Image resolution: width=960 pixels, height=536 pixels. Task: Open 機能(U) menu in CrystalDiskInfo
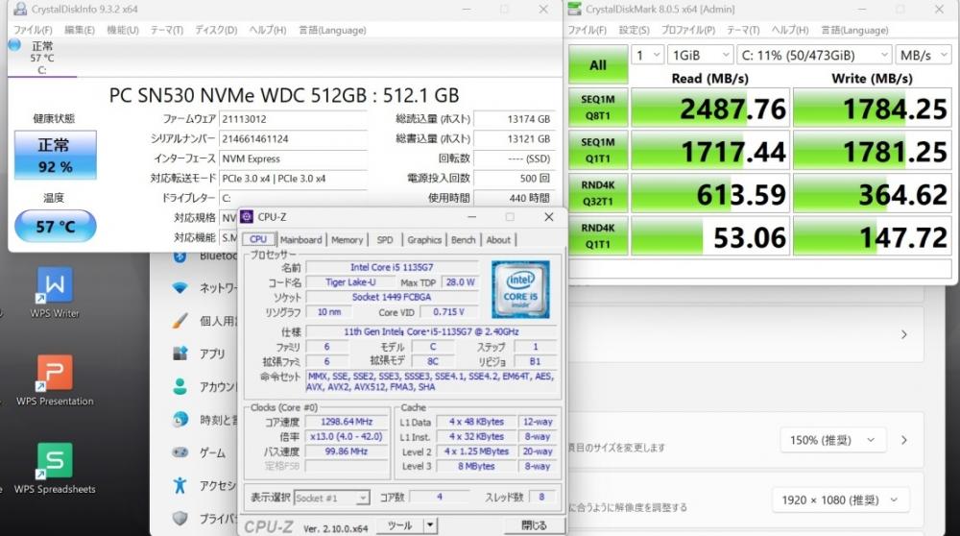(x=123, y=30)
